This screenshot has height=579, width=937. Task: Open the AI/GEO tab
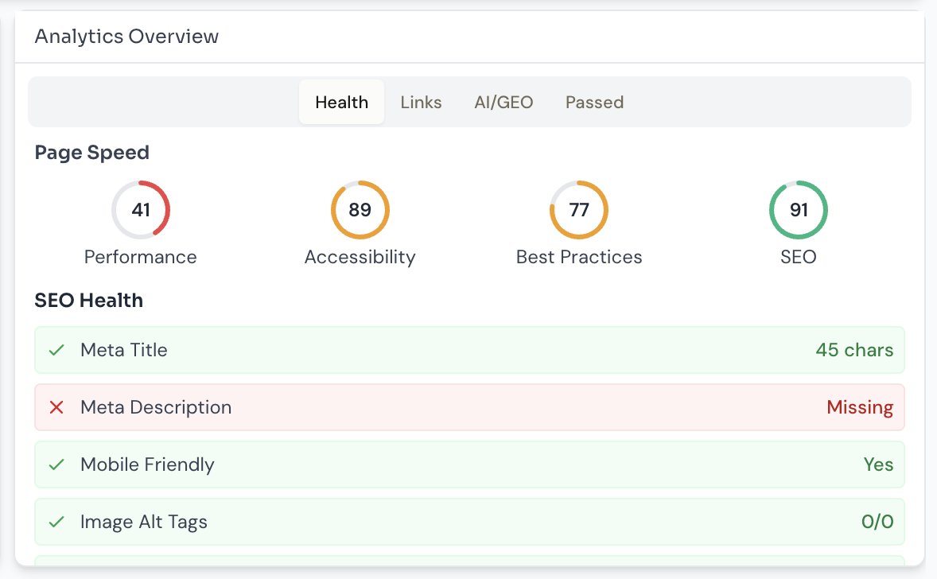pyautogui.click(x=503, y=102)
